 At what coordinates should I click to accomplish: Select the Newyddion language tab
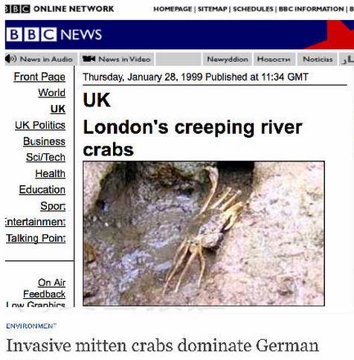[228, 60]
